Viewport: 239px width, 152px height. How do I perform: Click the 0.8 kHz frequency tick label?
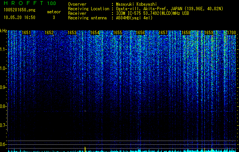[3, 106]
